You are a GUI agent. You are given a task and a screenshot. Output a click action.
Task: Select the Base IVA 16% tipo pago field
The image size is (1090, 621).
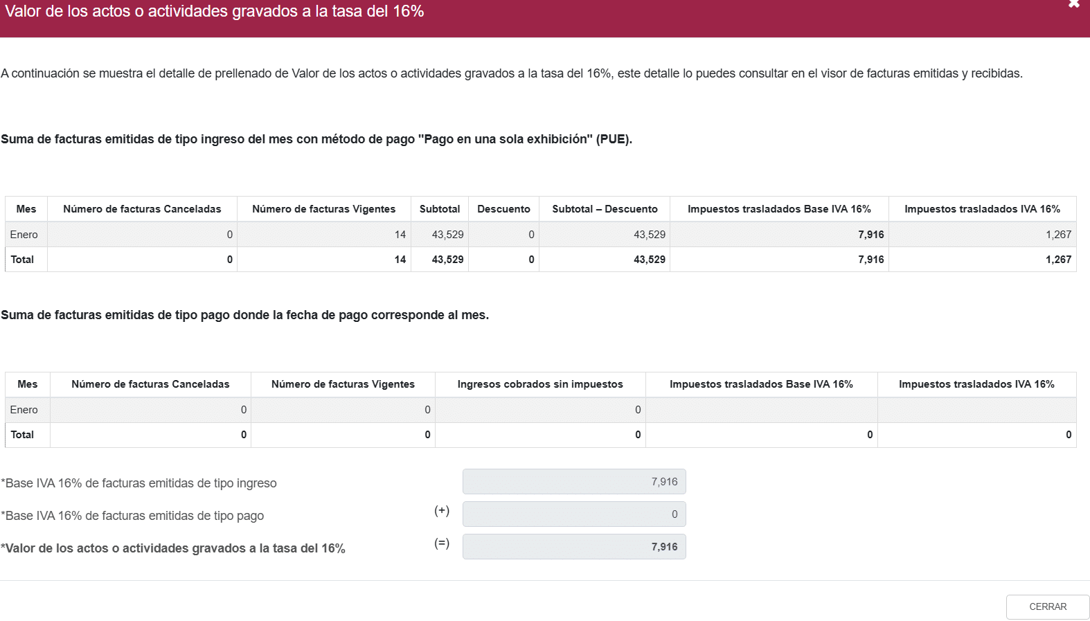(574, 514)
